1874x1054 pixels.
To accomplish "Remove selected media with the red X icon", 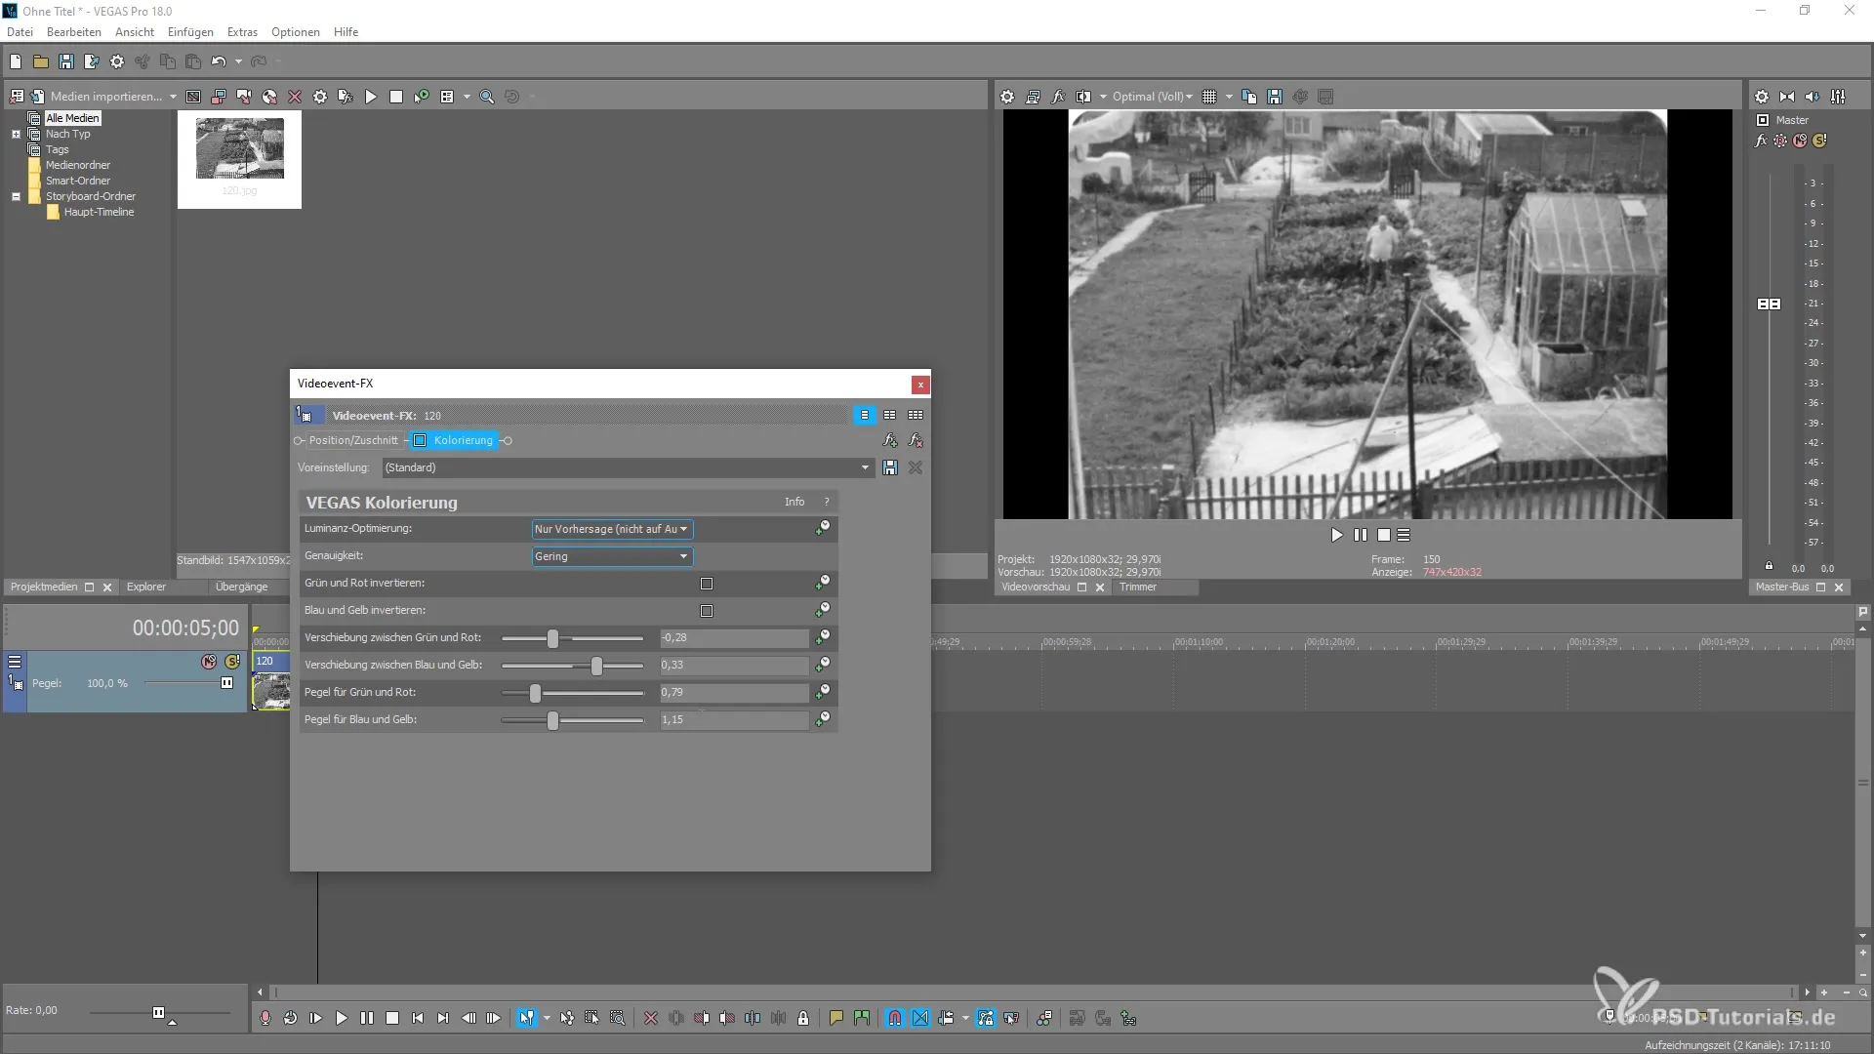I will point(295,97).
